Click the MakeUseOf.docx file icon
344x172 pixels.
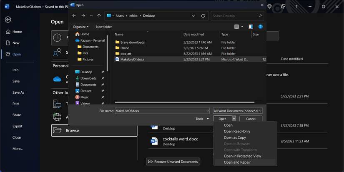coord(117,60)
